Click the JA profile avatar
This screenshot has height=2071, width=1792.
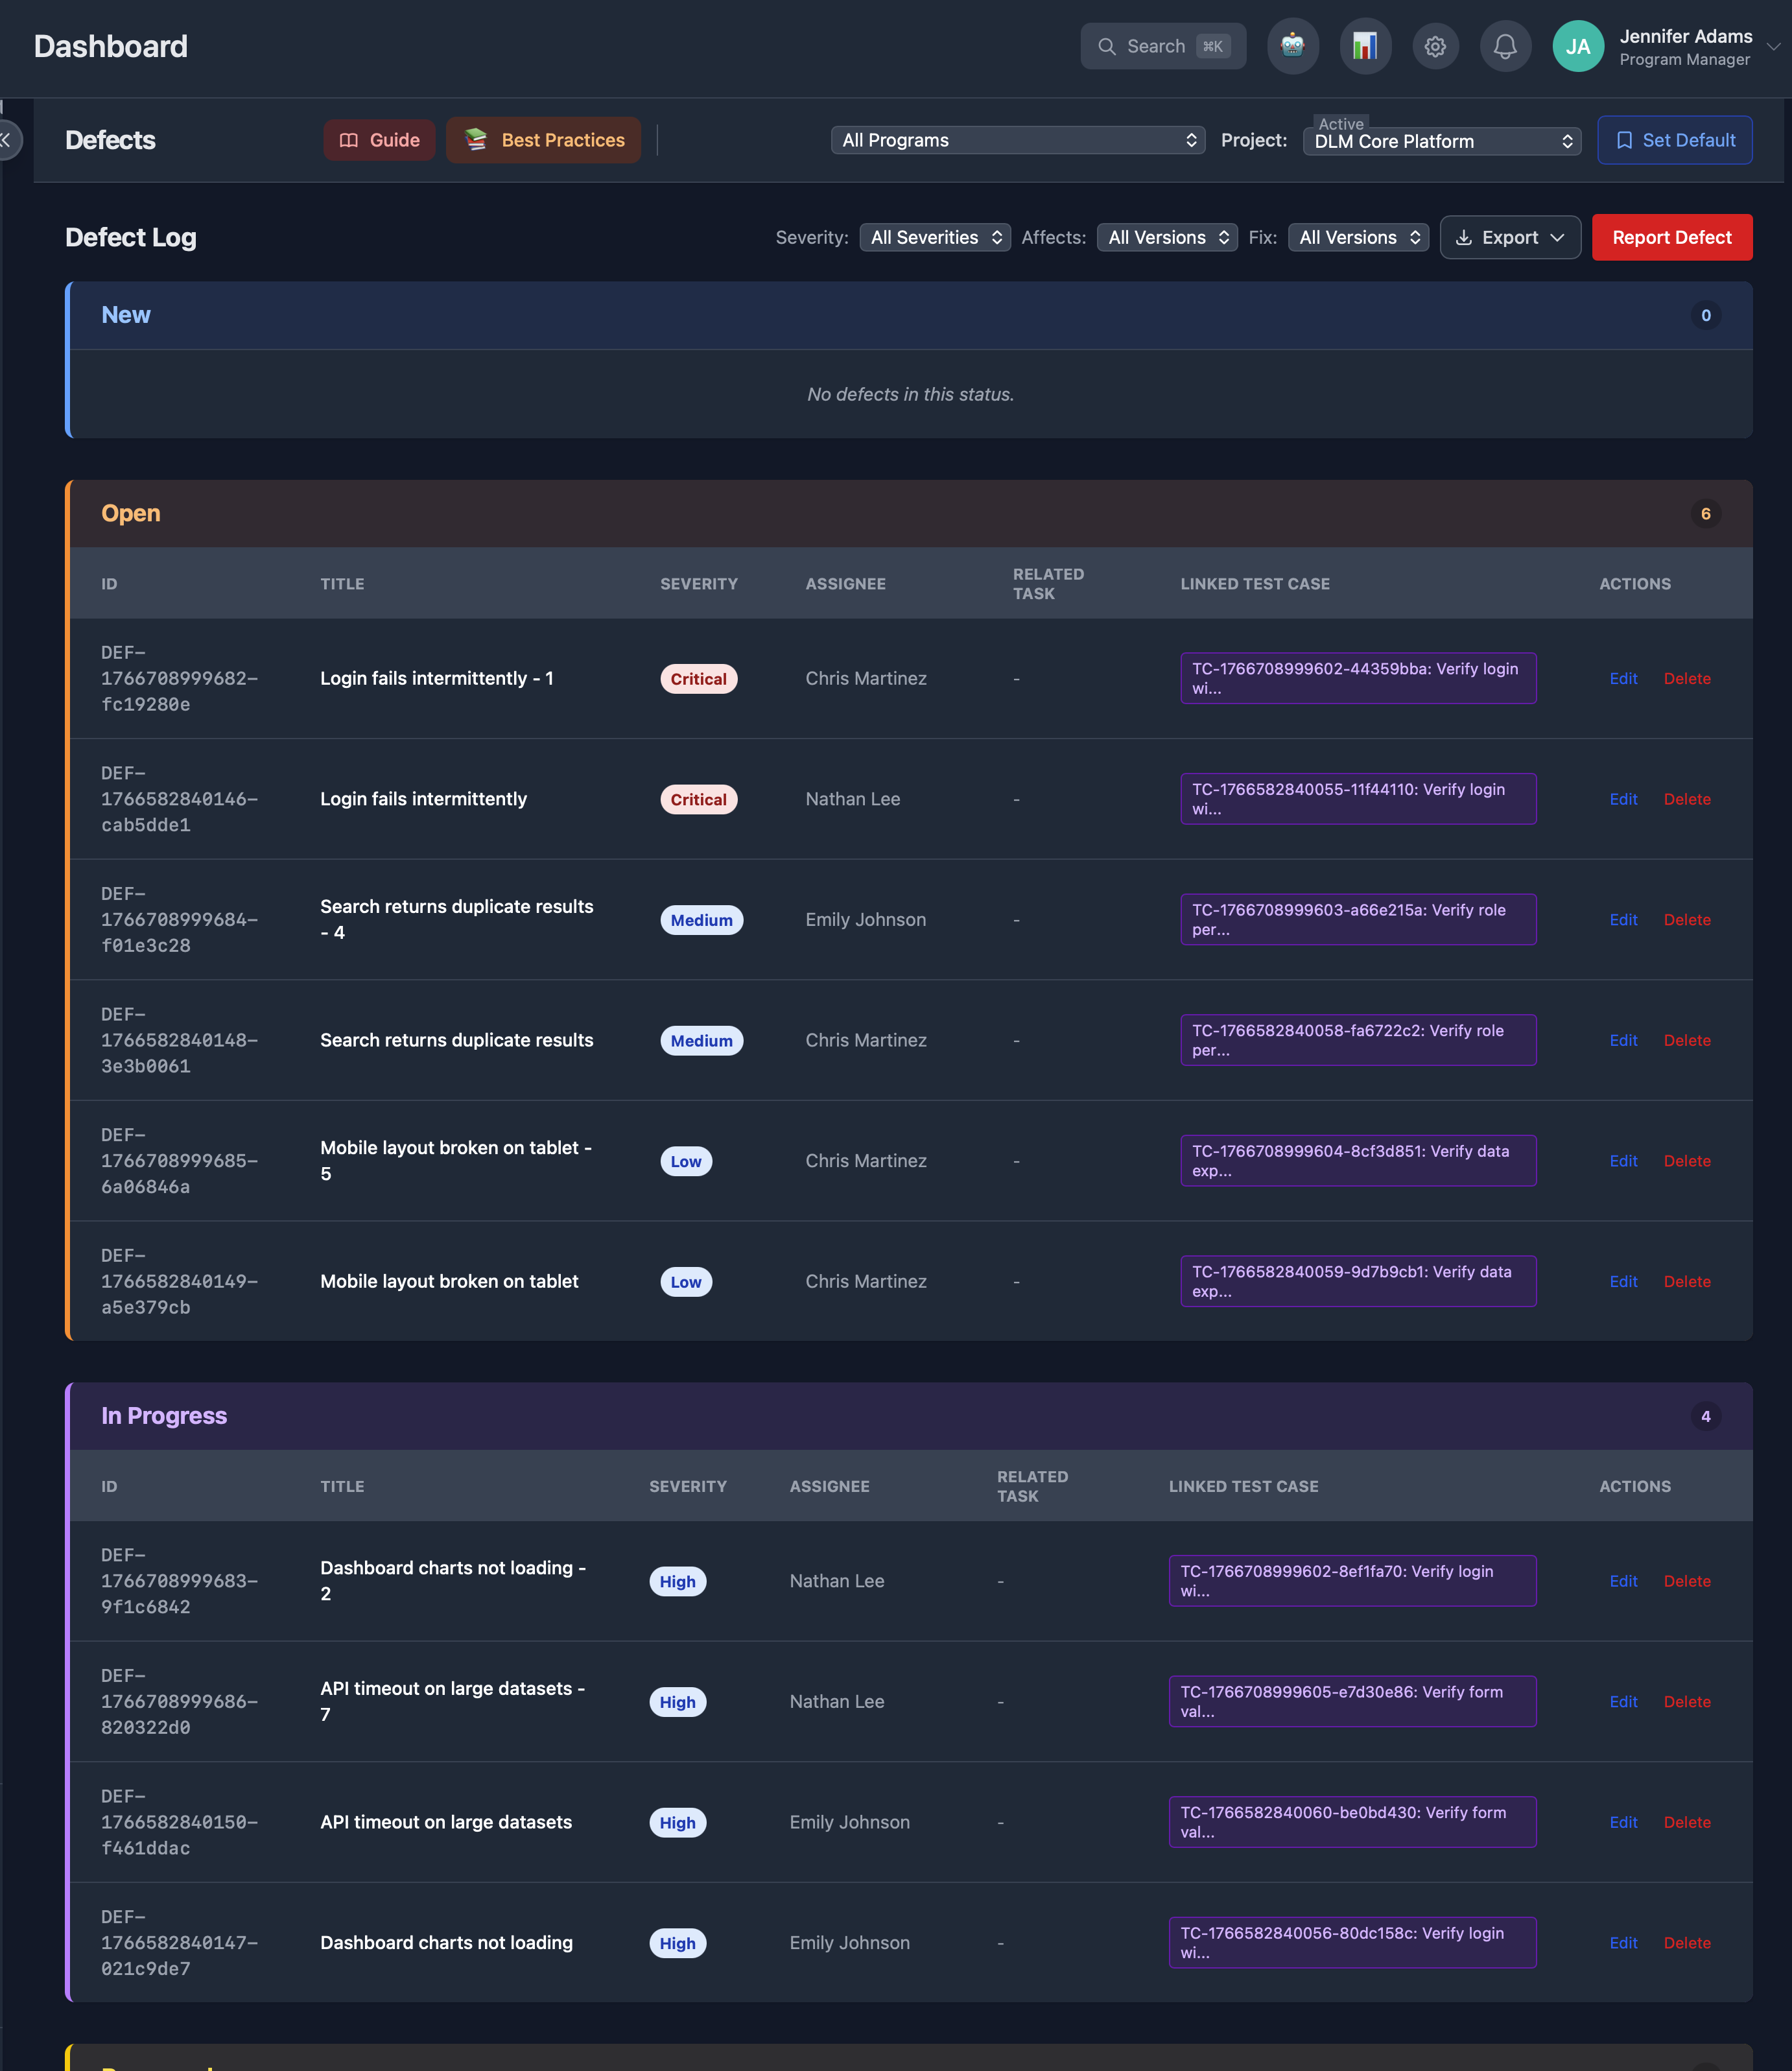click(1577, 46)
